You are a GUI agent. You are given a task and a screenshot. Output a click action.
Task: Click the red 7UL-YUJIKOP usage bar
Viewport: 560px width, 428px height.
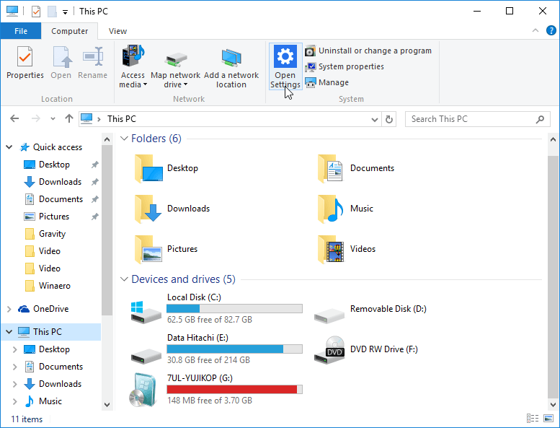pyautogui.click(x=235, y=389)
